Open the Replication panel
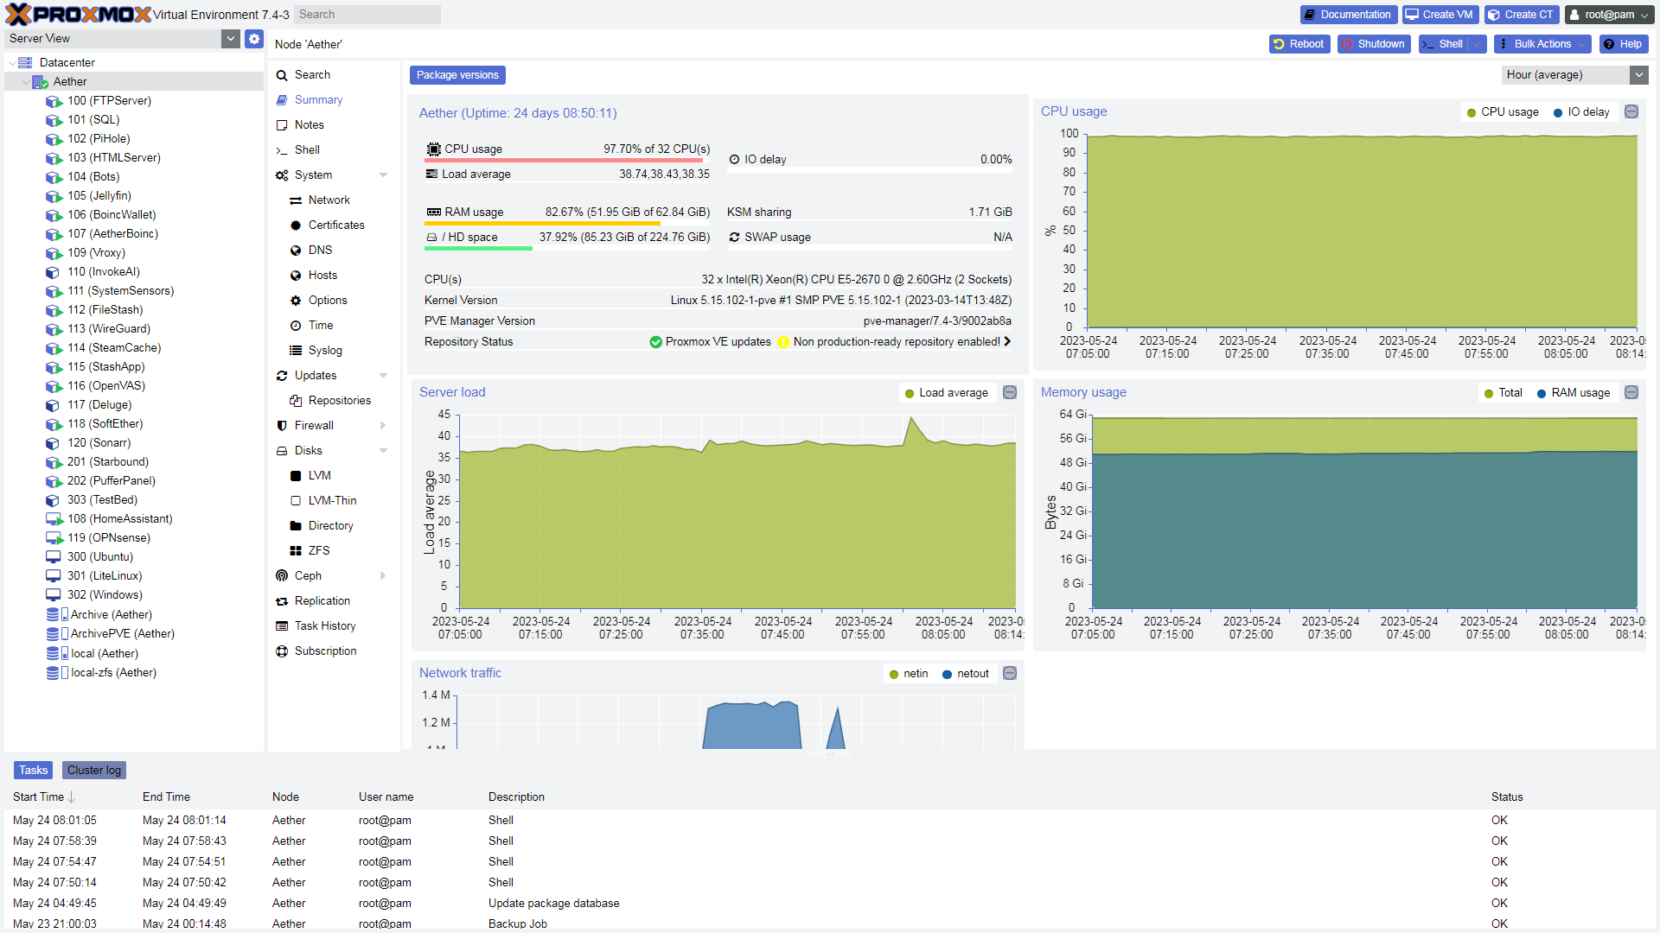1660x933 pixels. coord(322,600)
